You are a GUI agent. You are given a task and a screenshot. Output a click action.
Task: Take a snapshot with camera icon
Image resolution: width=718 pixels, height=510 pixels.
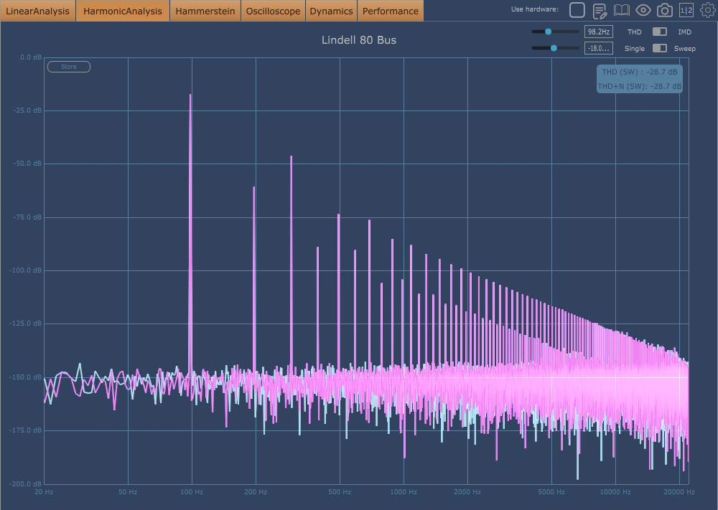coord(664,10)
